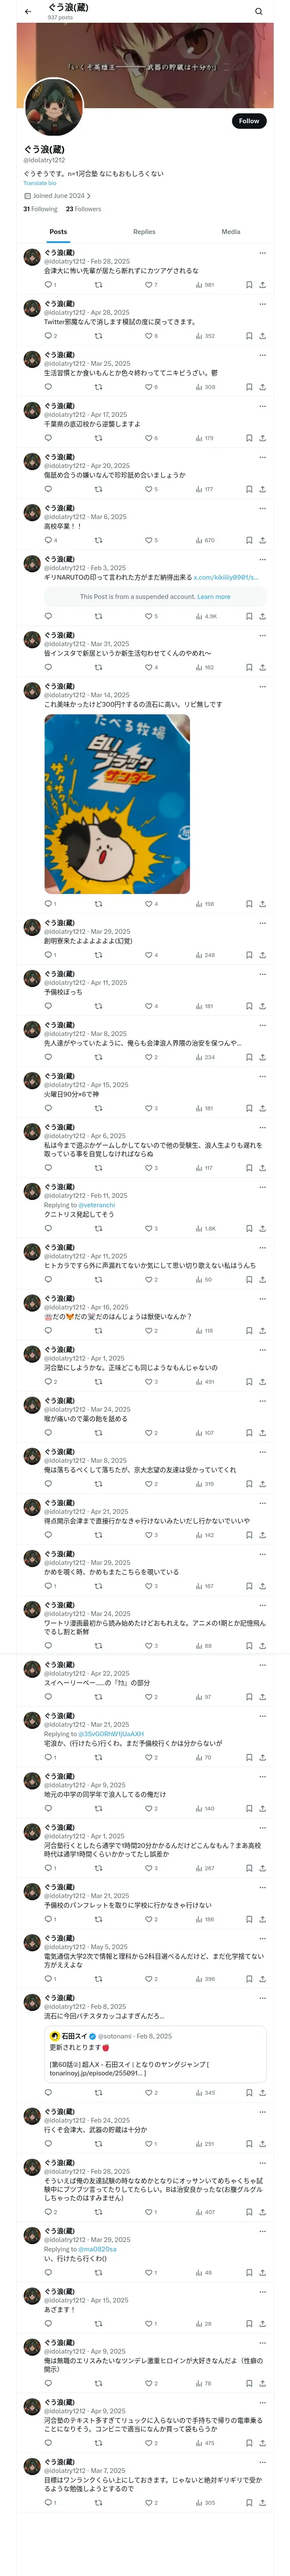Bookmark the Apr 17, 2025 post
Image resolution: width=290 pixels, height=2576 pixels.
(x=249, y=438)
